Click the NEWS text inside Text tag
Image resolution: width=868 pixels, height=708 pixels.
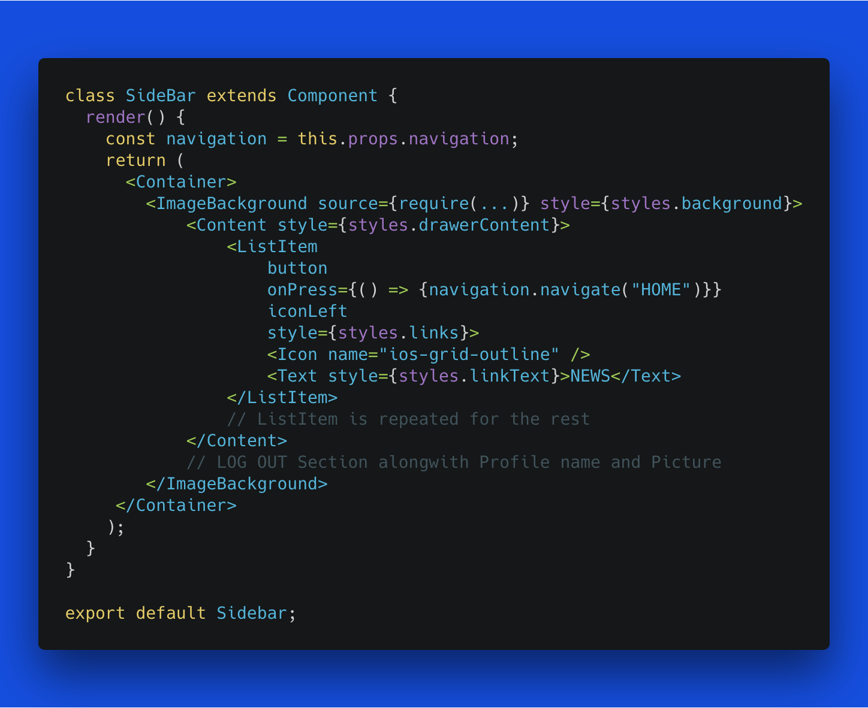(x=590, y=376)
